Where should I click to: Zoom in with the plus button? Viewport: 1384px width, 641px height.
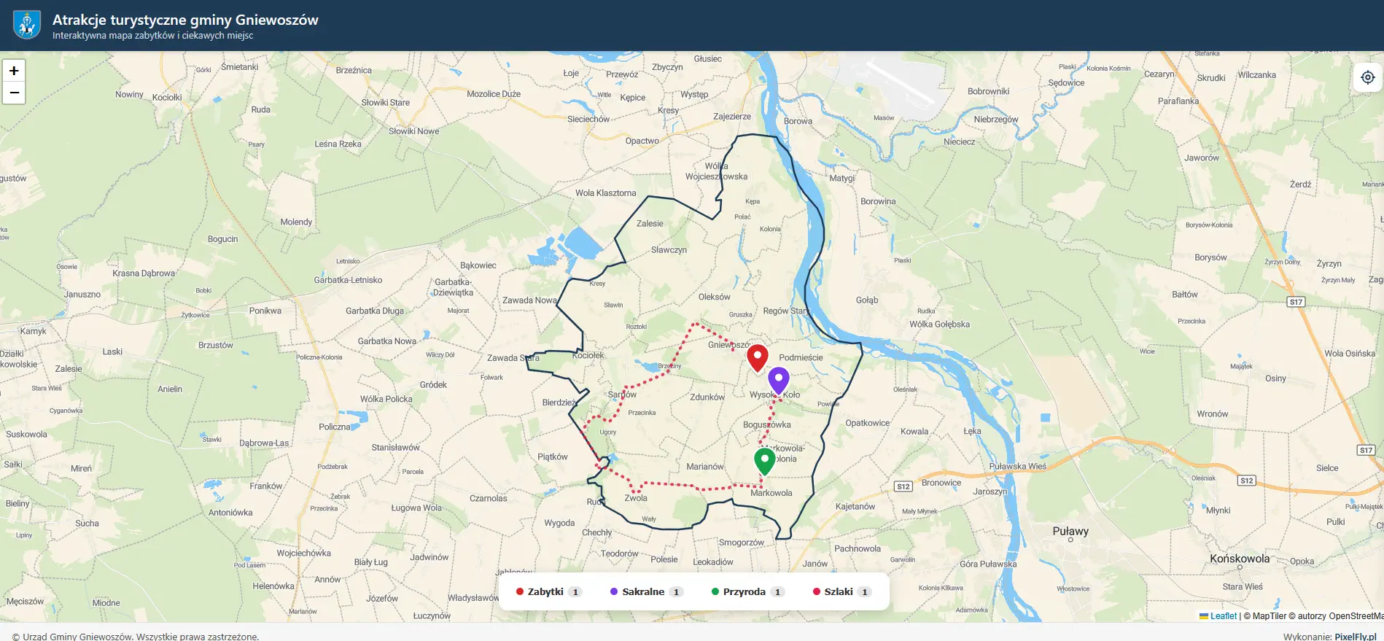pos(14,71)
